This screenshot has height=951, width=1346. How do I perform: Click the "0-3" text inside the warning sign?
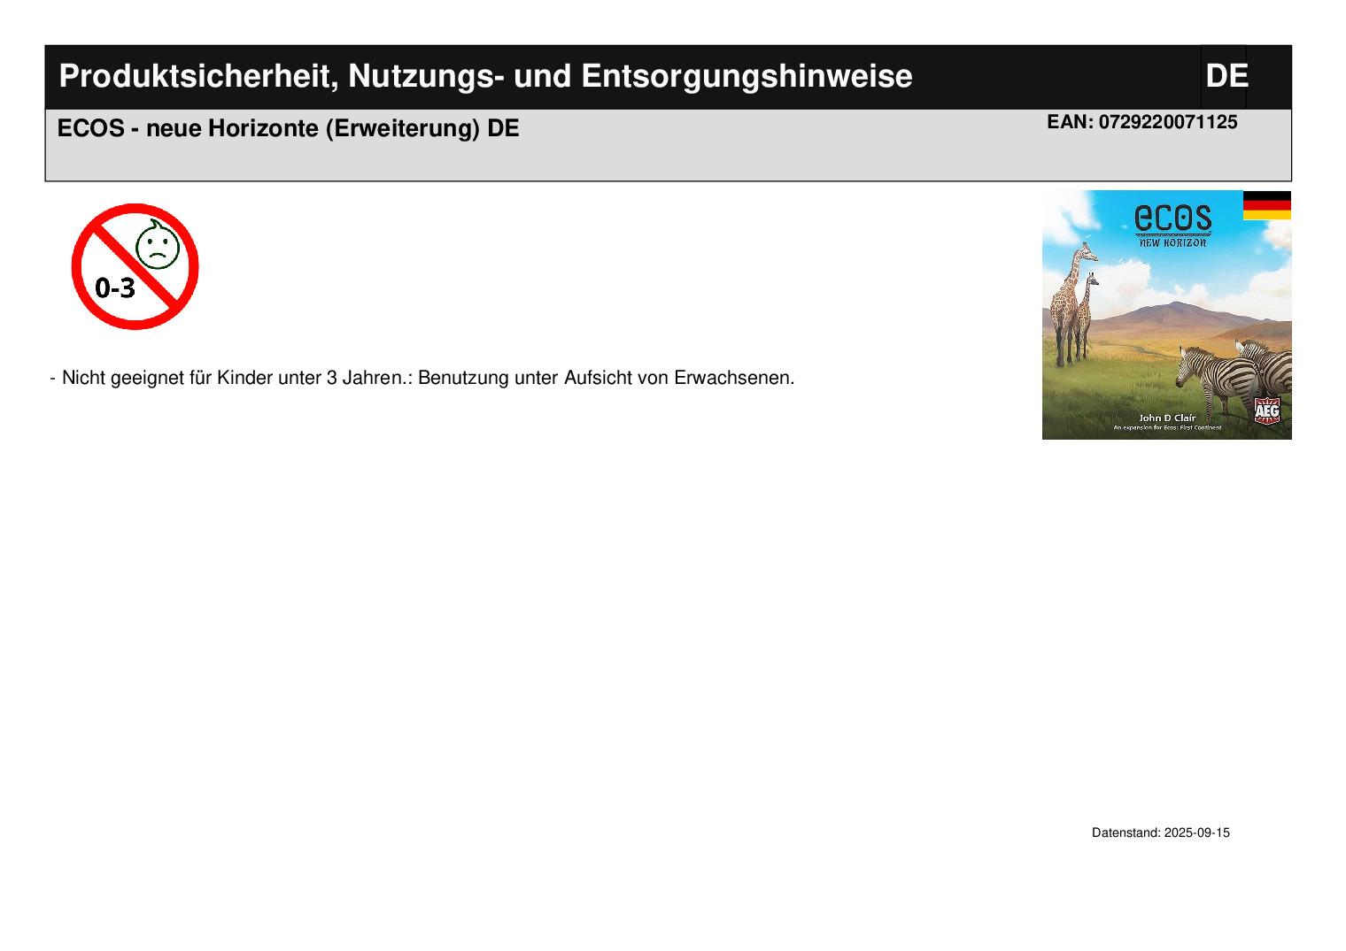115,288
